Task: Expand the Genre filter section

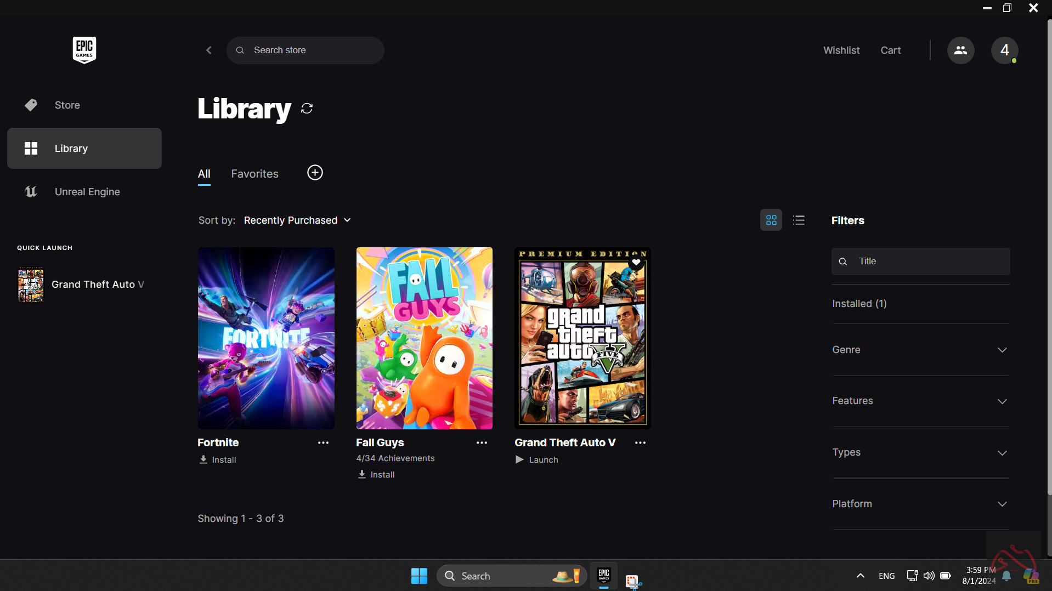Action: 920,350
